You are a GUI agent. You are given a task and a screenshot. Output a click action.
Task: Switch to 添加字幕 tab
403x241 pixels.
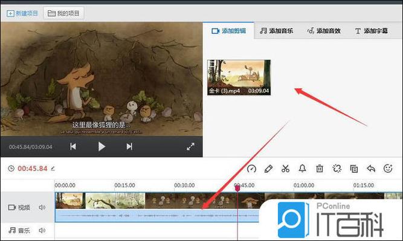click(372, 31)
